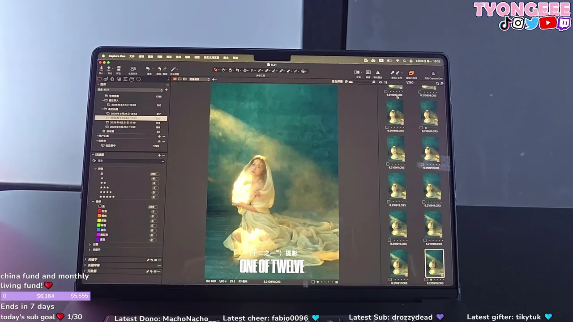
Task: Tick the checkbox under thumbnail 6.210910.CR3
Action: (x=421, y=128)
